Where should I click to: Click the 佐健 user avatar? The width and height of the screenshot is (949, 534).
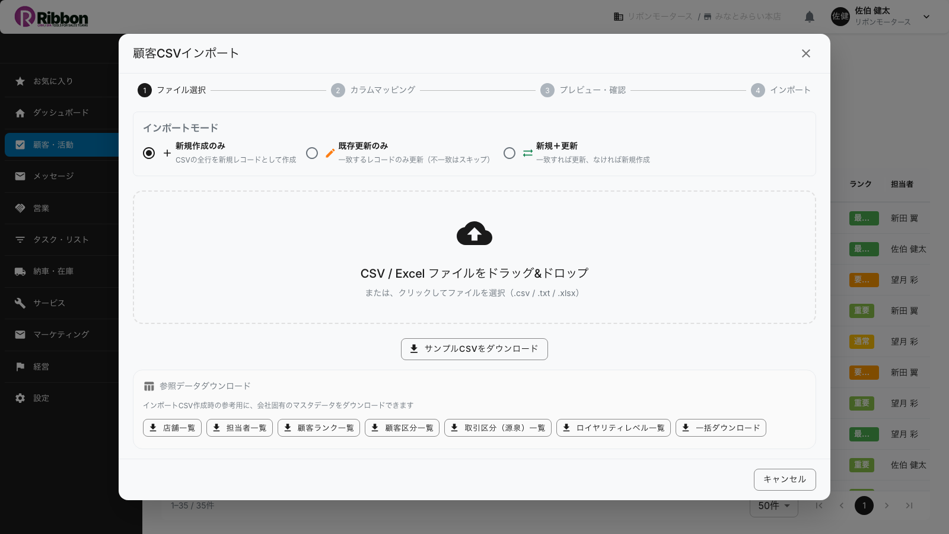(x=840, y=17)
